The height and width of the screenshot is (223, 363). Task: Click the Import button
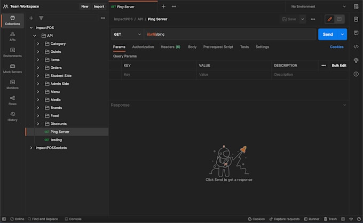99,6
